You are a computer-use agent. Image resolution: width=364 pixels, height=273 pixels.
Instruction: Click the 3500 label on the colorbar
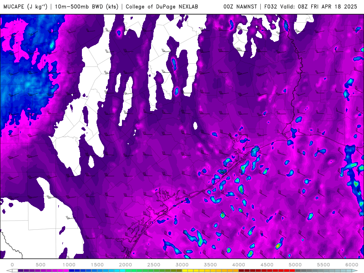point(210,265)
